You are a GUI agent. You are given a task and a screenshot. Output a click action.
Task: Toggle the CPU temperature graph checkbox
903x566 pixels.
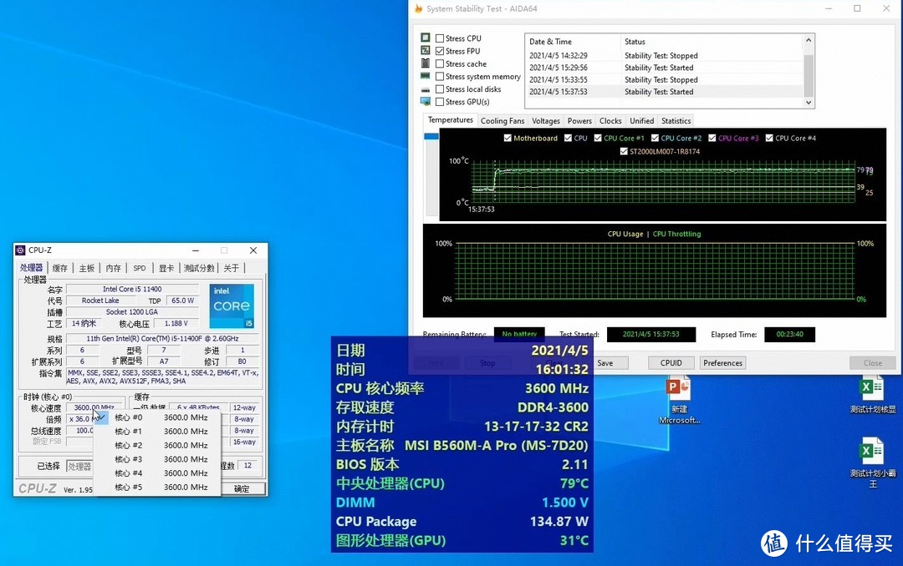(568, 138)
